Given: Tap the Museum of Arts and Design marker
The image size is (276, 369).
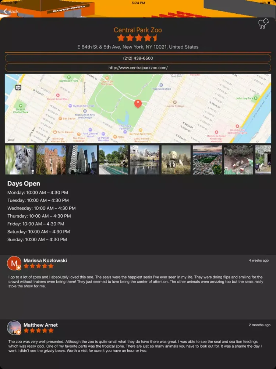Looking at the screenshot, I should point(85,111).
